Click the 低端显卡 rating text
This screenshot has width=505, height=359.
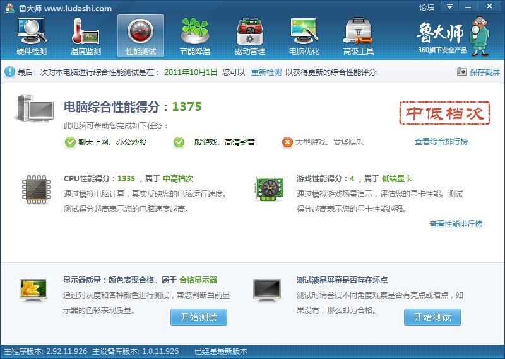(x=397, y=179)
